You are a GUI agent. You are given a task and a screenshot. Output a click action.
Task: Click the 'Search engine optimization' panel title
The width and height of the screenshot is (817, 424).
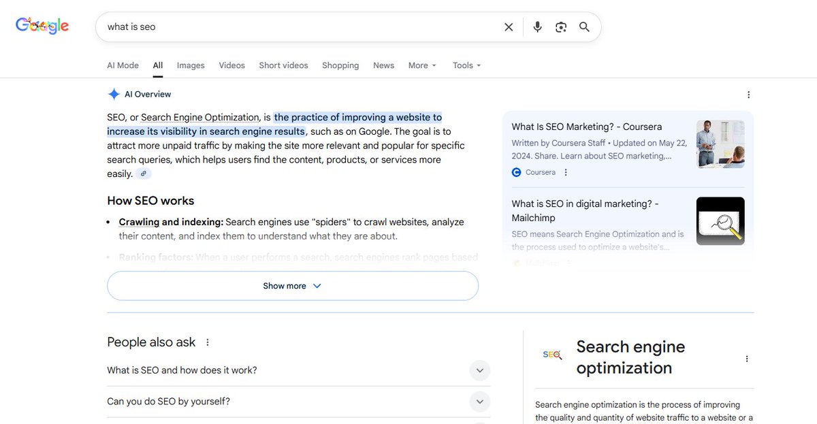[x=631, y=357]
